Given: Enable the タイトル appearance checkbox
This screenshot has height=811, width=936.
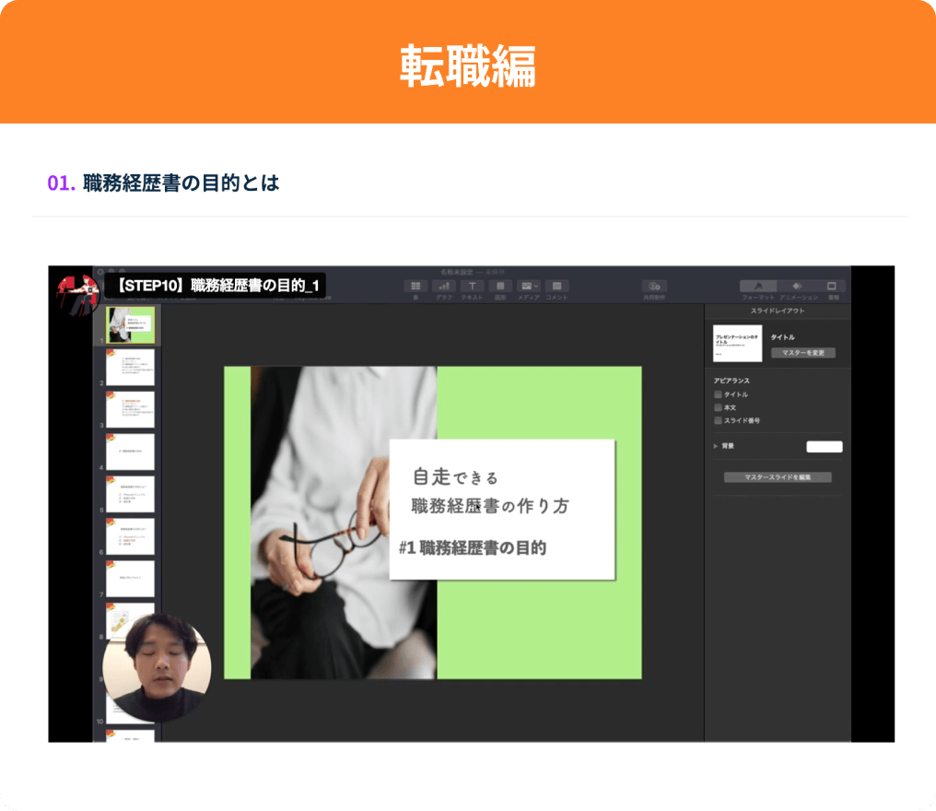Looking at the screenshot, I should 718,394.
